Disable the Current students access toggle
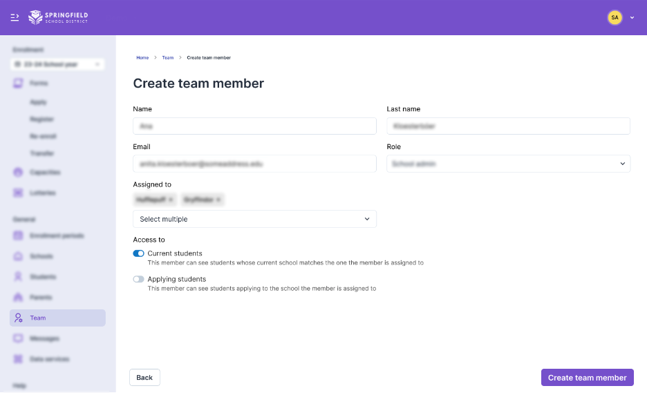 coord(139,253)
